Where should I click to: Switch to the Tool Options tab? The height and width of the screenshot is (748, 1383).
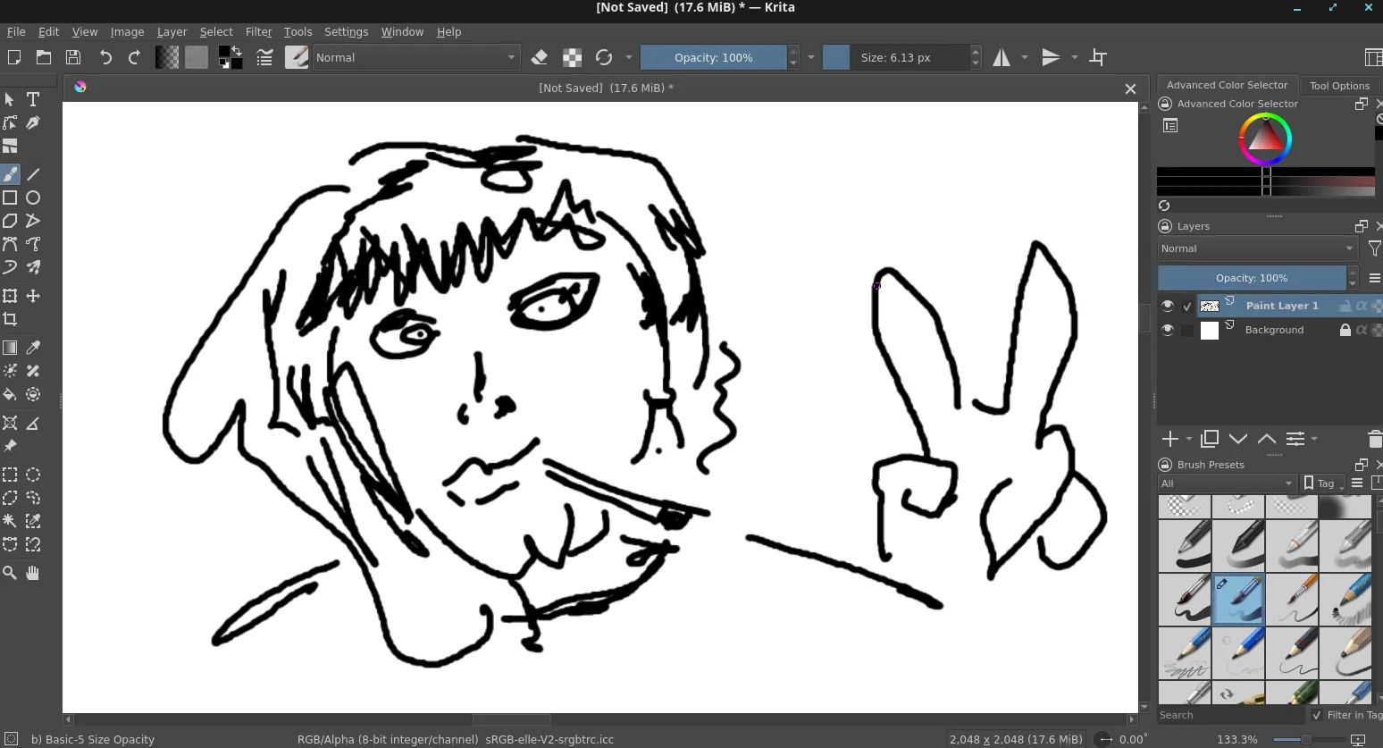(x=1339, y=86)
